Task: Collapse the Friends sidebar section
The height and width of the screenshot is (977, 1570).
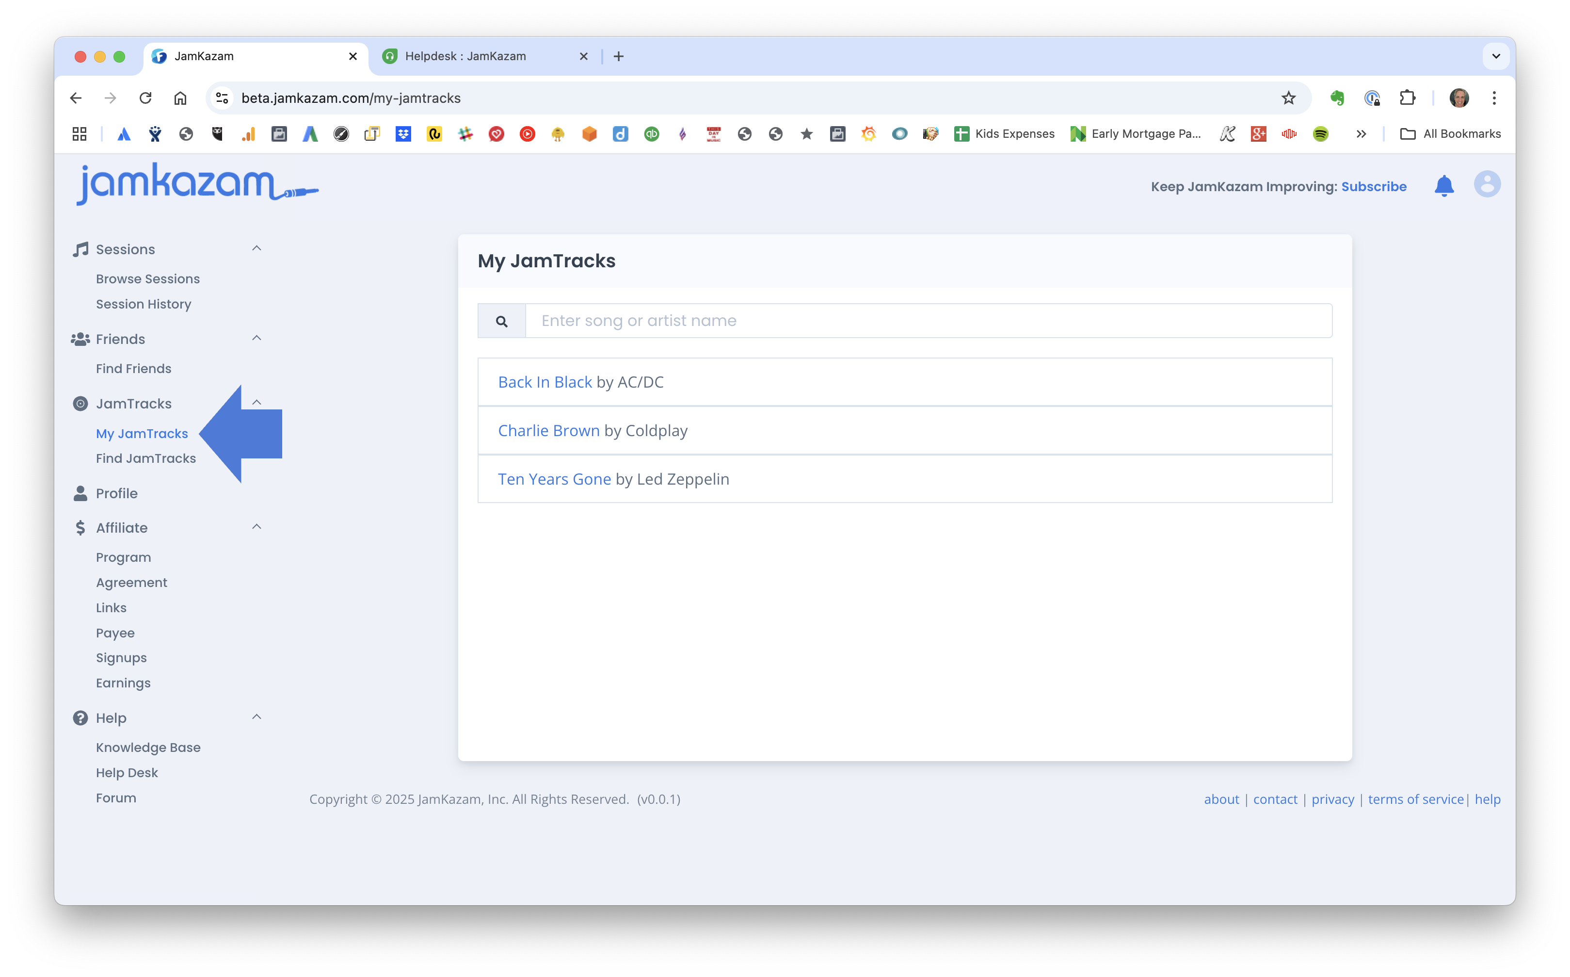Action: (256, 339)
